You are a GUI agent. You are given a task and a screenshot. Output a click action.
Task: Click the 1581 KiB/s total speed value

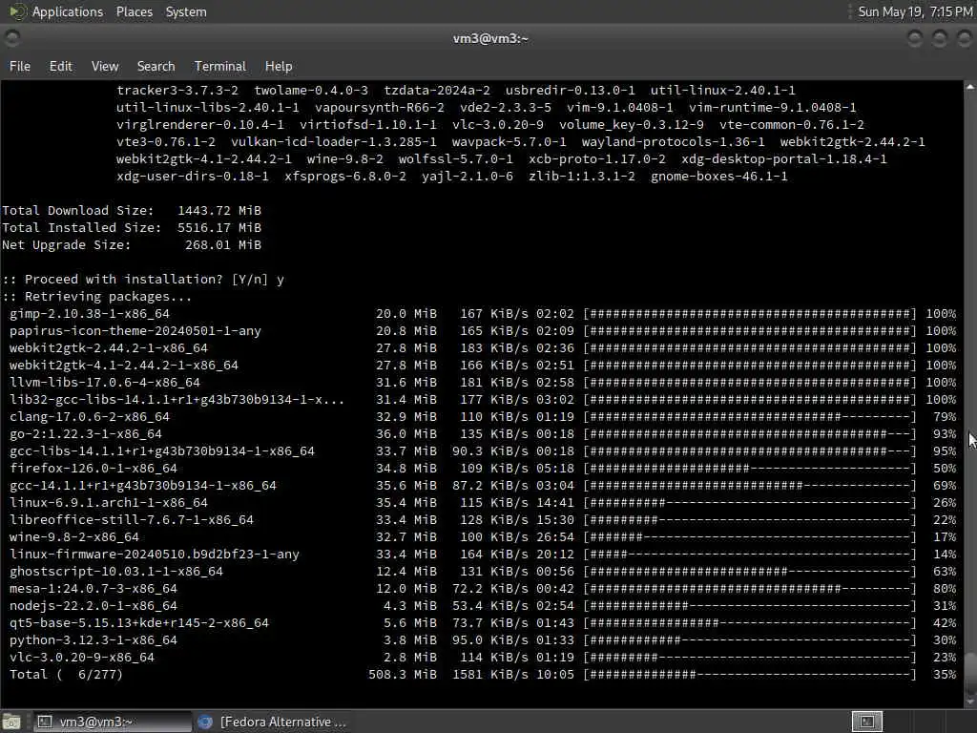490,675
